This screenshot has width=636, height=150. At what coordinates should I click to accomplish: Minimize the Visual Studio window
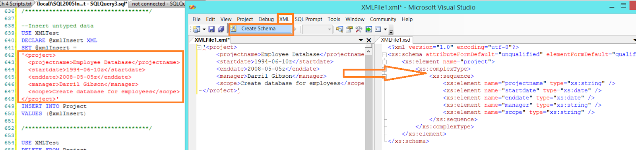(x=612, y=7)
